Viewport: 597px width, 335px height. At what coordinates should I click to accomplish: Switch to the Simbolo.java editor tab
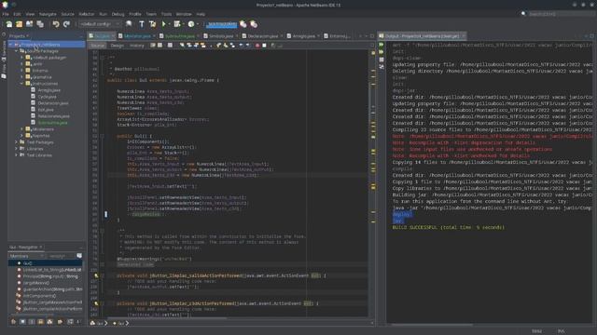tap(221, 36)
